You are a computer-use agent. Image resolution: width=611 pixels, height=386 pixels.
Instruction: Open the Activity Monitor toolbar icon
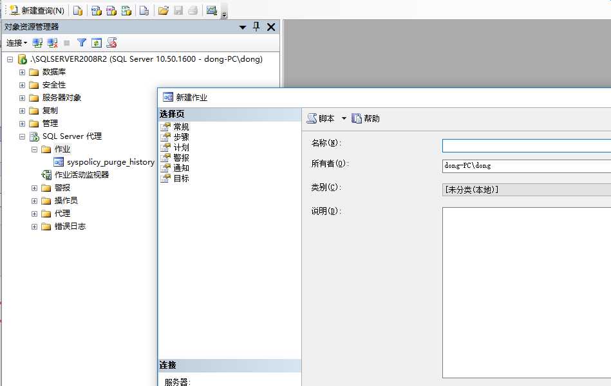[x=212, y=10]
